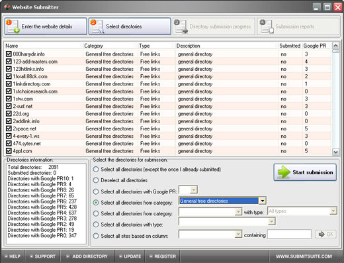Choose the selected 'from category' radio option
The height and width of the screenshot is (263, 344).
click(x=96, y=203)
